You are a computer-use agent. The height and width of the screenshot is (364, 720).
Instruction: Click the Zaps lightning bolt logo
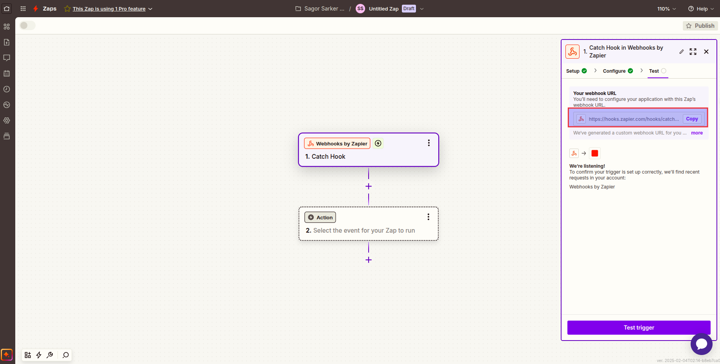(x=36, y=9)
